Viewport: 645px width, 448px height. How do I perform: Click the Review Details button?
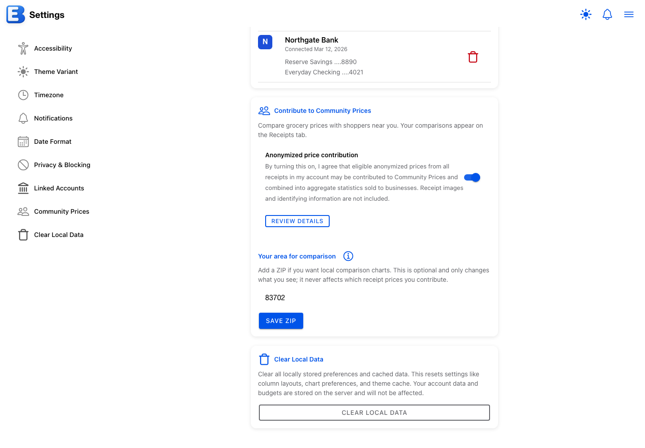tap(297, 221)
